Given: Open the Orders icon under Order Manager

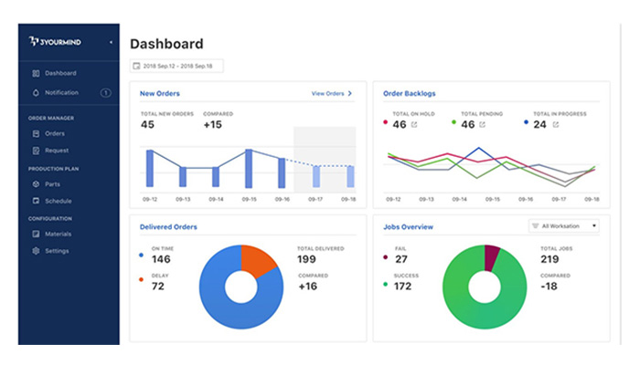Looking at the screenshot, I should [x=36, y=133].
